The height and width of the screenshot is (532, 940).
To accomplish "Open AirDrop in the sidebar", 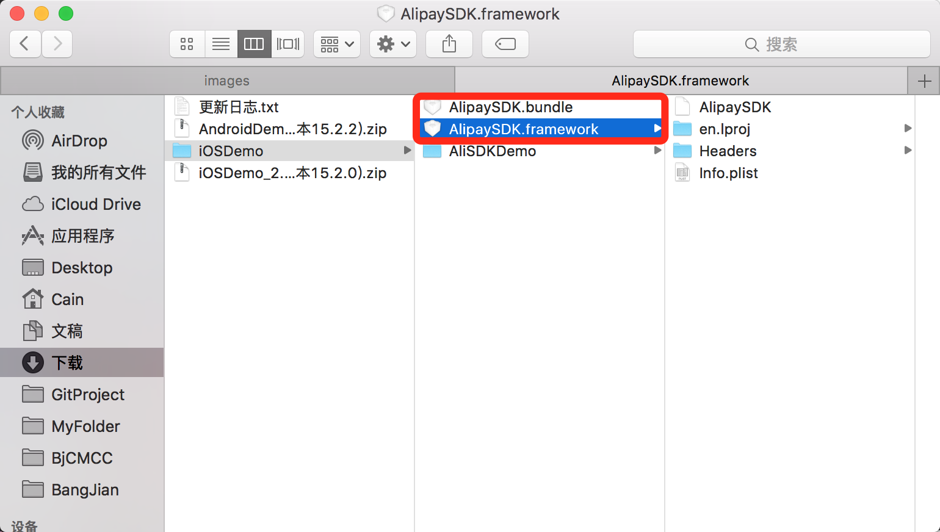I will [82, 141].
